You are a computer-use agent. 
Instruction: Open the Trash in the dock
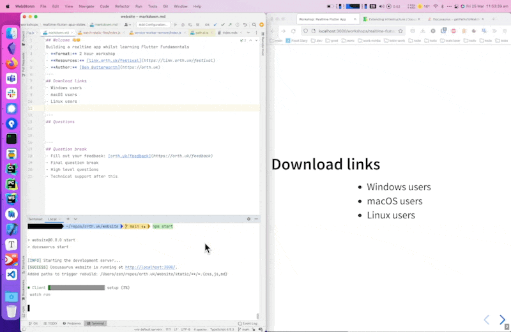(11, 312)
